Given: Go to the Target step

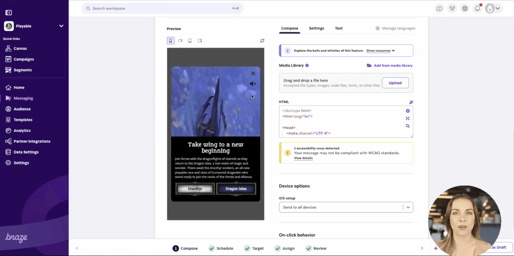Looking at the screenshot, I should (x=254, y=249).
